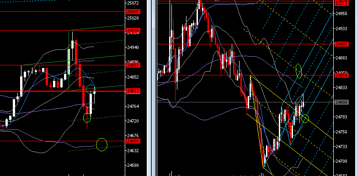Click the red 24887 horizontal line label
Screen dimensions: 357x176
[133, 65]
